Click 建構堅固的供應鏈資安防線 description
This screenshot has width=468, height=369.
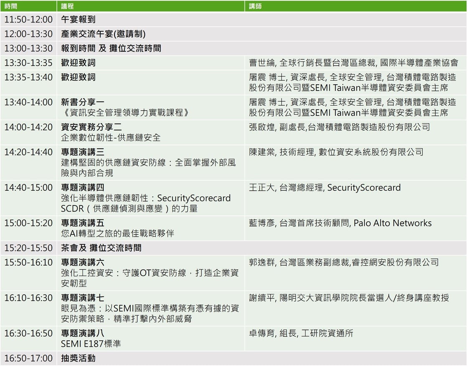click(x=148, y=168)
